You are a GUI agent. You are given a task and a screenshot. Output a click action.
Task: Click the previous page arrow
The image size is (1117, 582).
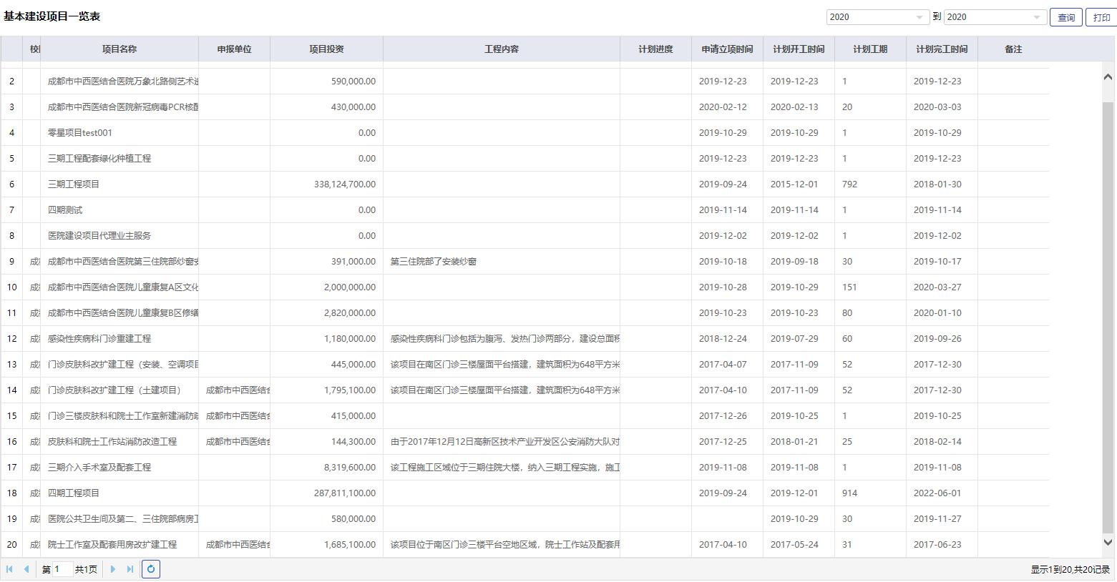click(26, 569)
